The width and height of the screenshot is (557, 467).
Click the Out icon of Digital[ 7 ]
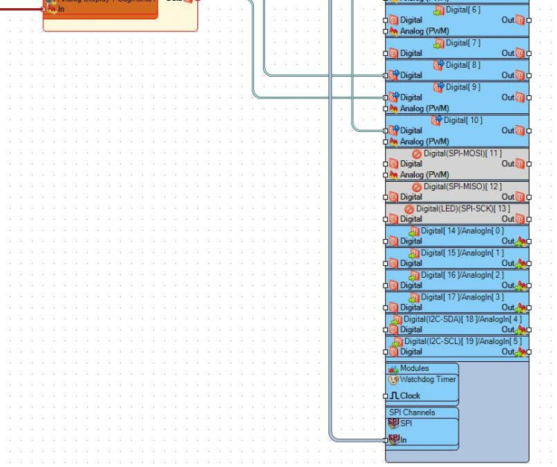[520, 54]
